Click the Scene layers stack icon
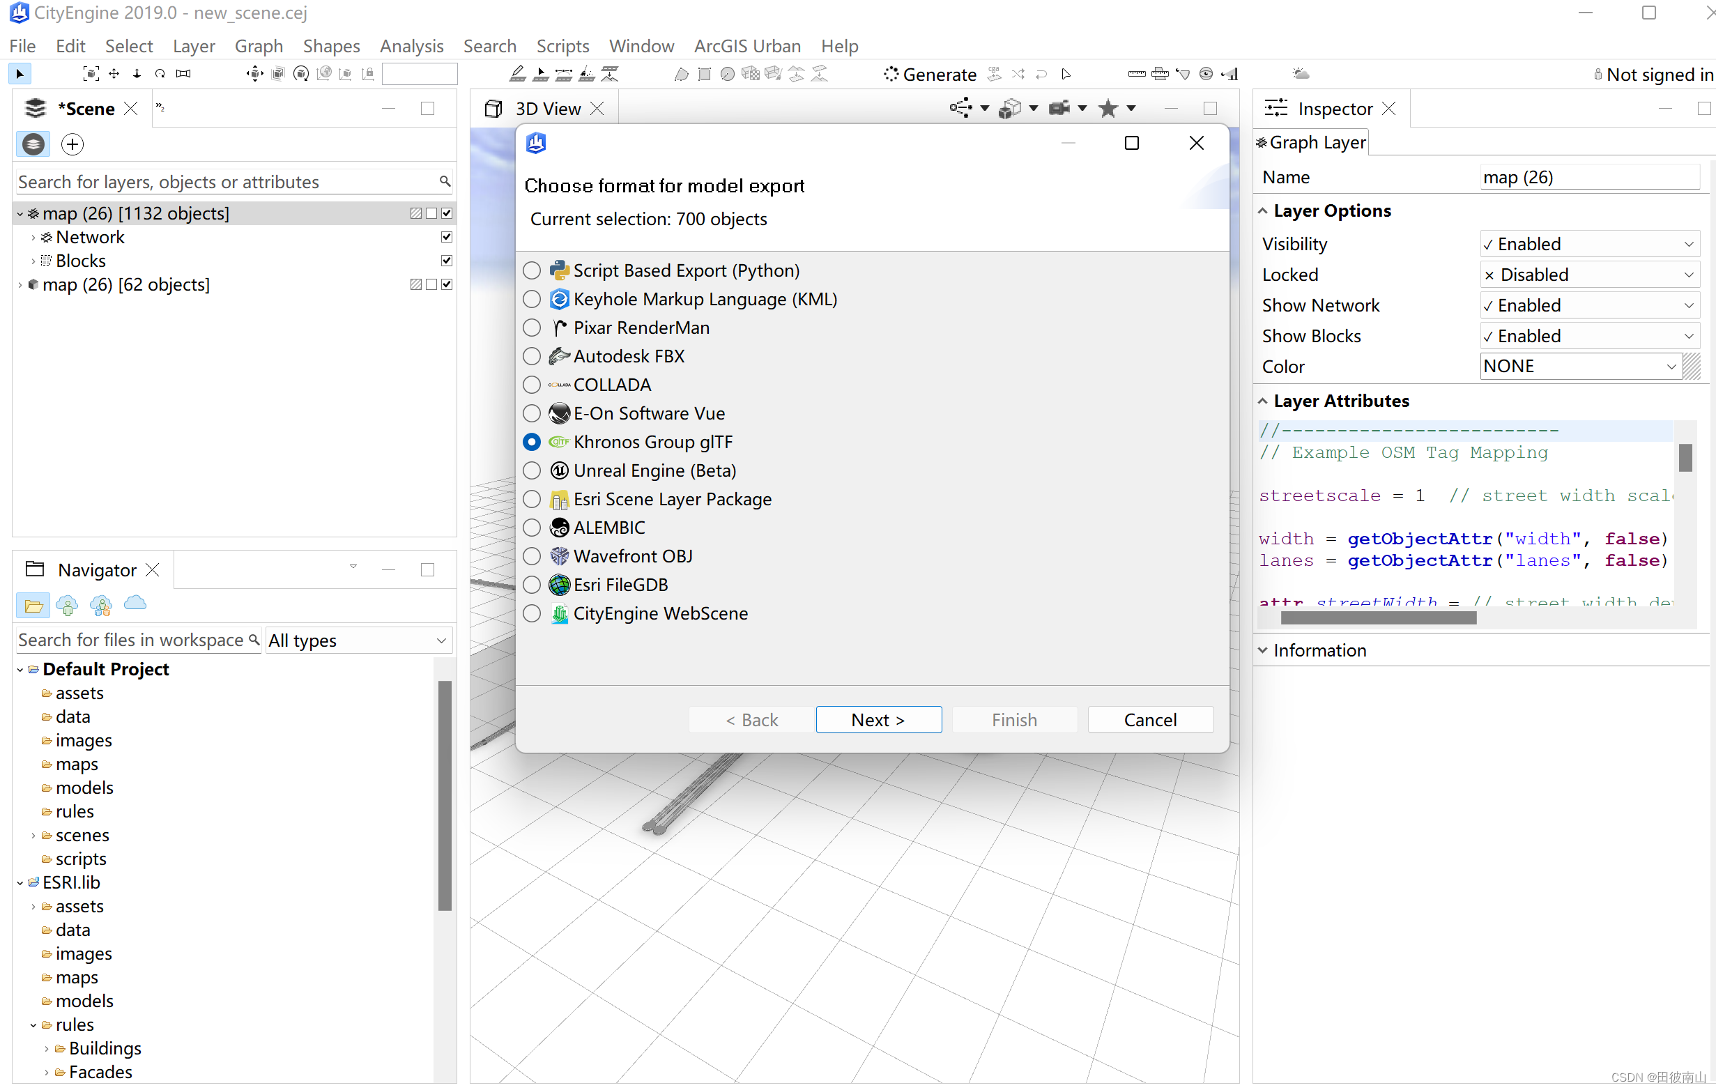This screenshot has width=1716, height=1090. [33, 144]
